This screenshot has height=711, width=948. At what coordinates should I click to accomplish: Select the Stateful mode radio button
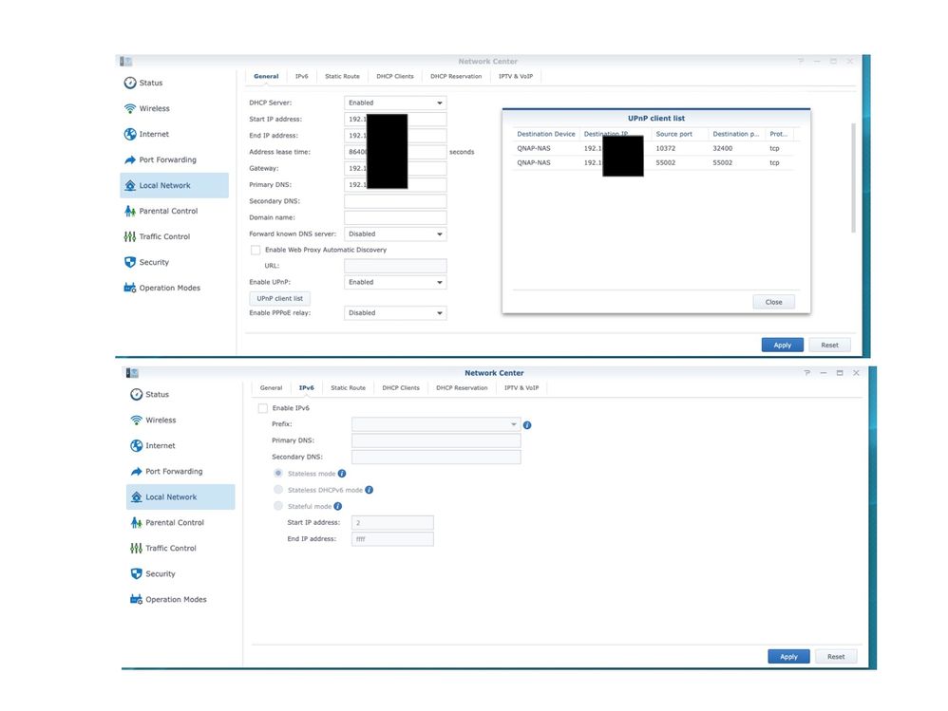click(277, 507)
